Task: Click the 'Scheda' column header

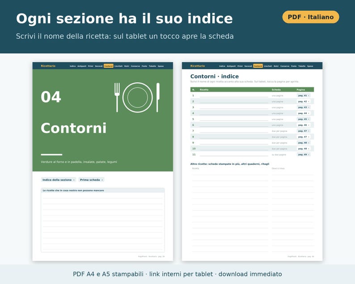Action: tap(276, 90)
